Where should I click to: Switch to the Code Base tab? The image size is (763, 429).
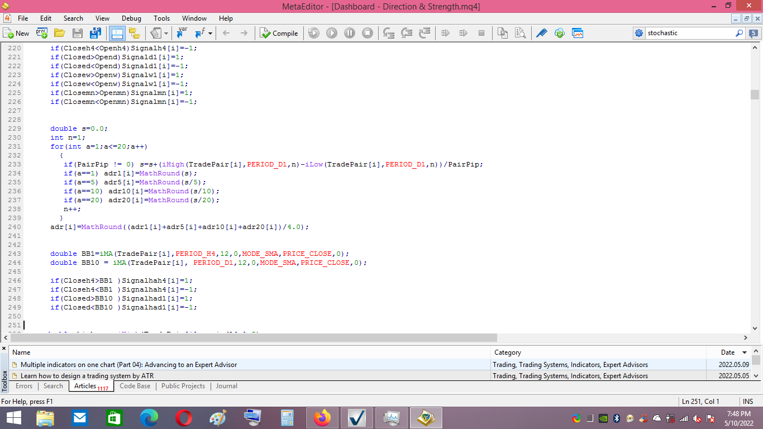click(x=135, y=386)
